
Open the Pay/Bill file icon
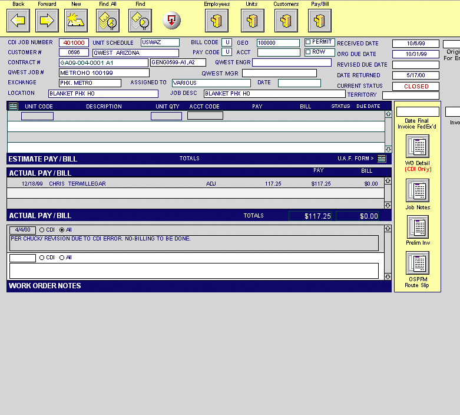(320, 21)
